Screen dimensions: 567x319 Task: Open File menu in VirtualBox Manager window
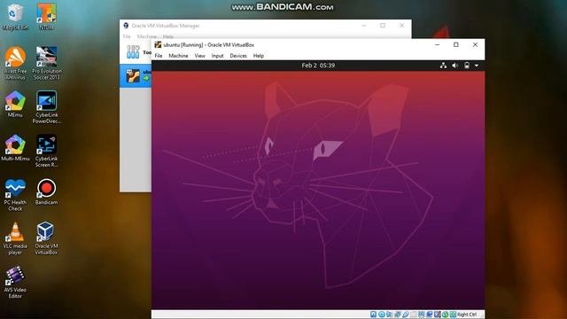[127, 36]
